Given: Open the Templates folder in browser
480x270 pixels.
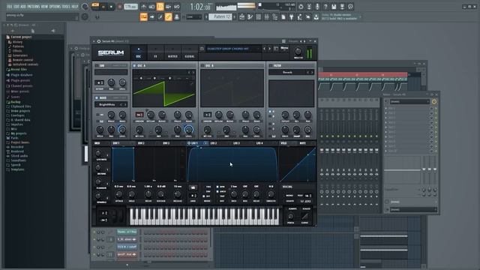Looking at the screenshot, I should coord(17,169).
